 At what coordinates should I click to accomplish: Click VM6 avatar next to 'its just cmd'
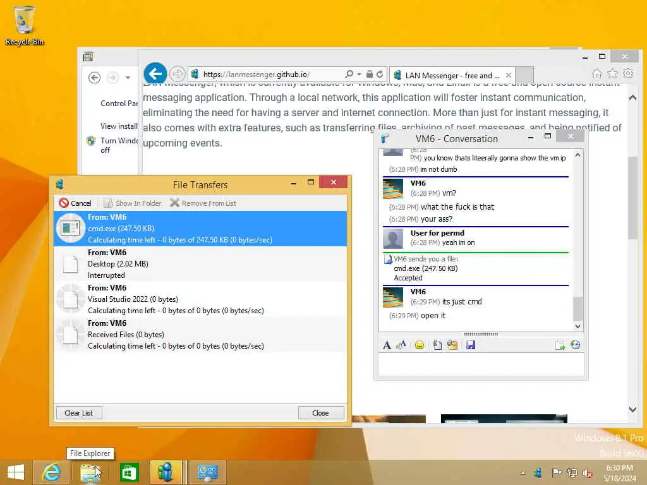[x=393, y=297]
